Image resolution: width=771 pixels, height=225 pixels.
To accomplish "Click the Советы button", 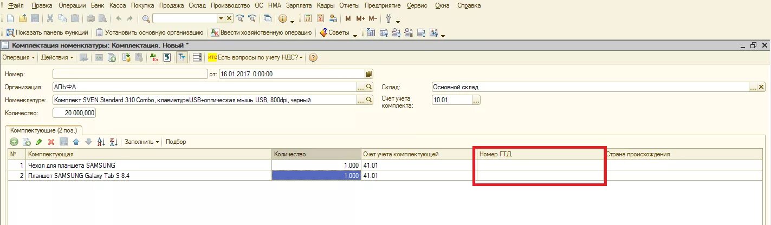I will [x=335, y=32].
